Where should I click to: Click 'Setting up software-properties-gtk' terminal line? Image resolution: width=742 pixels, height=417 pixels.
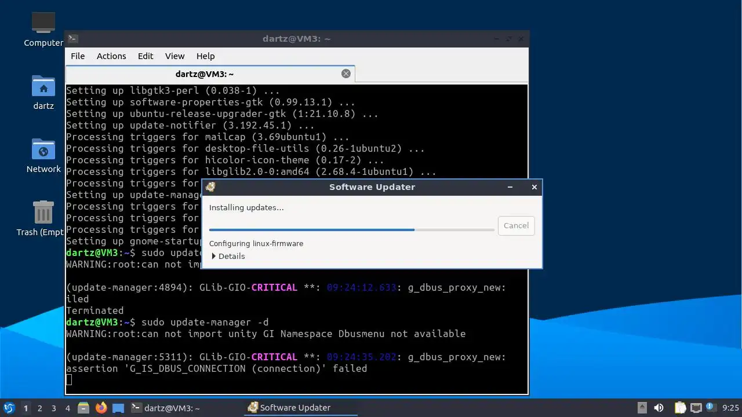click(210, 102)
